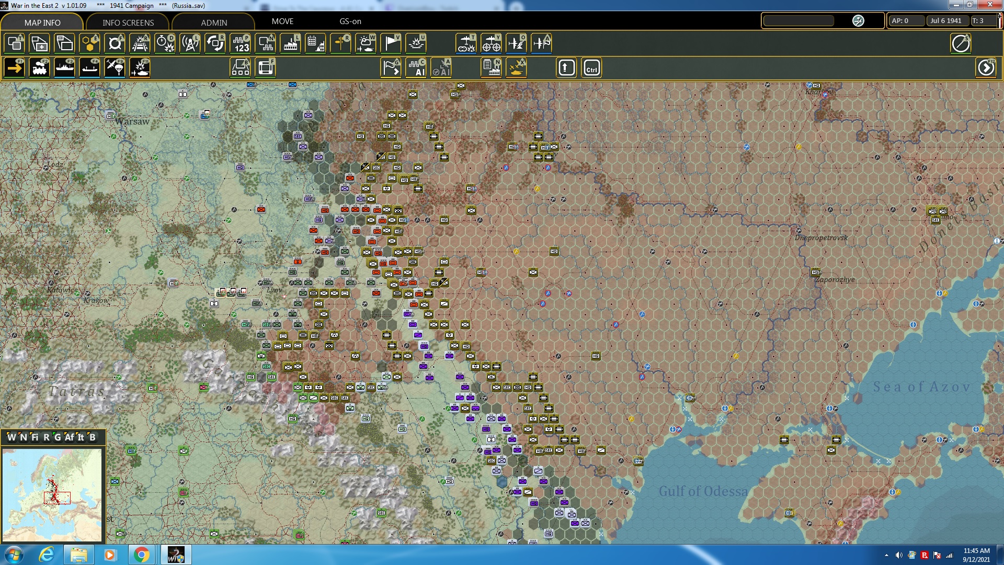Click the Ctrl key button
This screenshot has height=565, width=1004.
coord(591,68)
